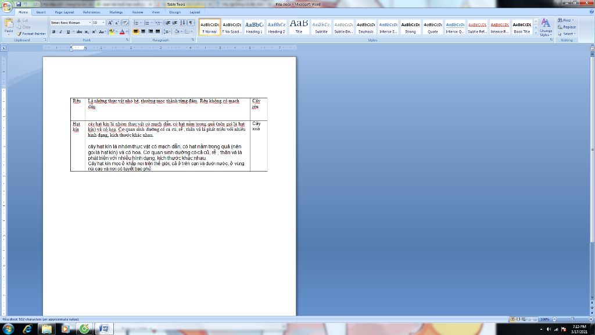This screenshot has width=595, height=335.
Task: Click the Word Help icon
Action: pyautogui.click(x=592, y=12)
